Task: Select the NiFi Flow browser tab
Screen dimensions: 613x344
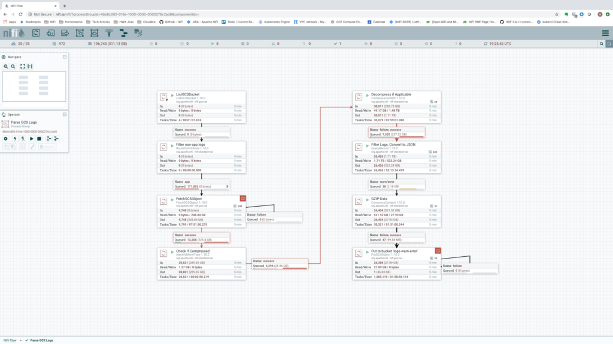Action: pyautogui.click(x=30, y=5)
